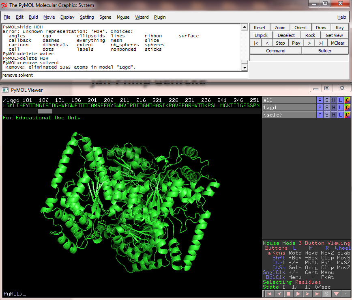Image resolution: width=352 pixels, height=300 pixels.
Task: Click the command input field with remove solvent
Action: coord(124,75)
